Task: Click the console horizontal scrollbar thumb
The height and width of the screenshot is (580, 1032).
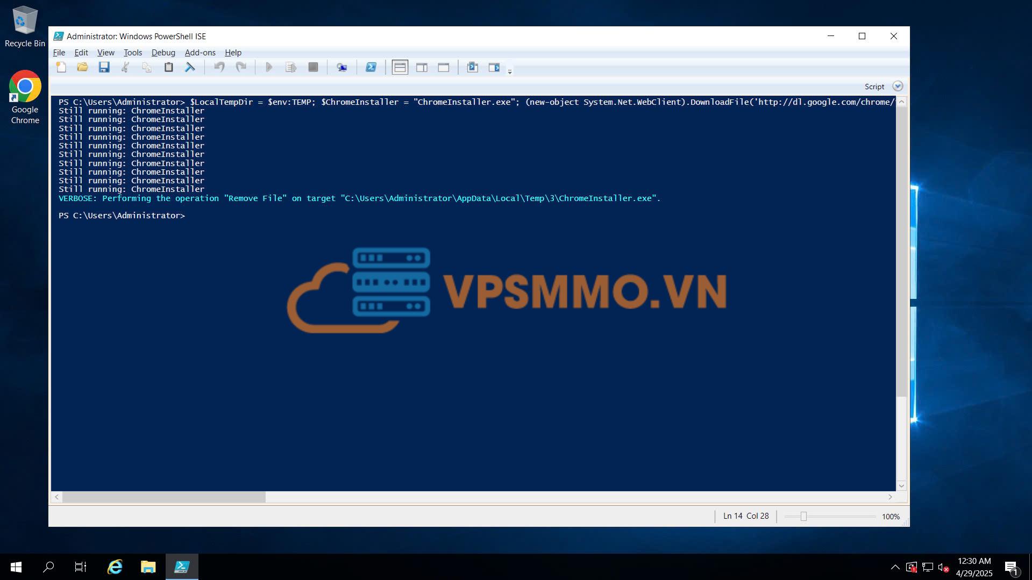Action: click(163, 497)
